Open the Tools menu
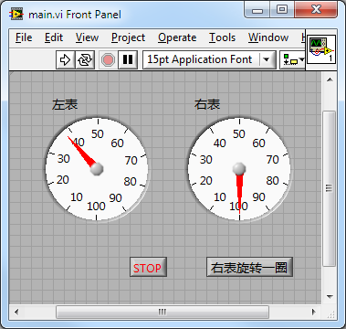Image resolution: width=346 pixels, height=329 pixels. (x=222, y=37)
